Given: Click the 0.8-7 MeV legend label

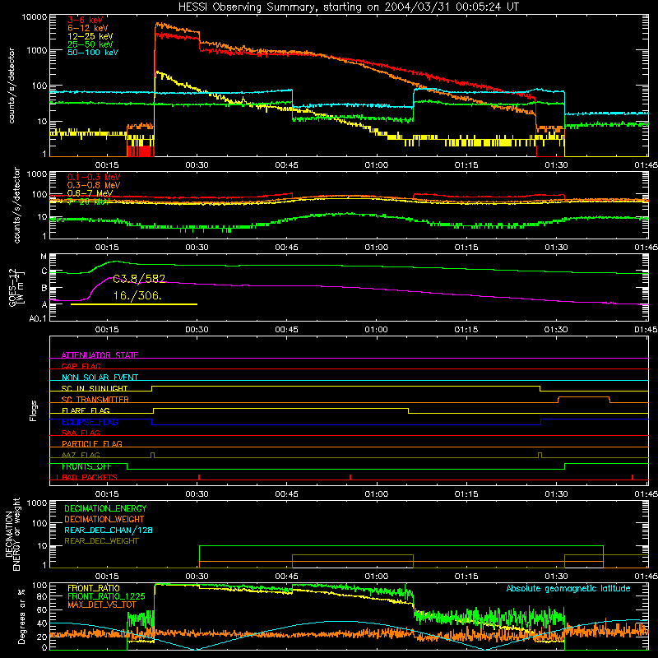Looking at the screenshot, I should (90, 193).
